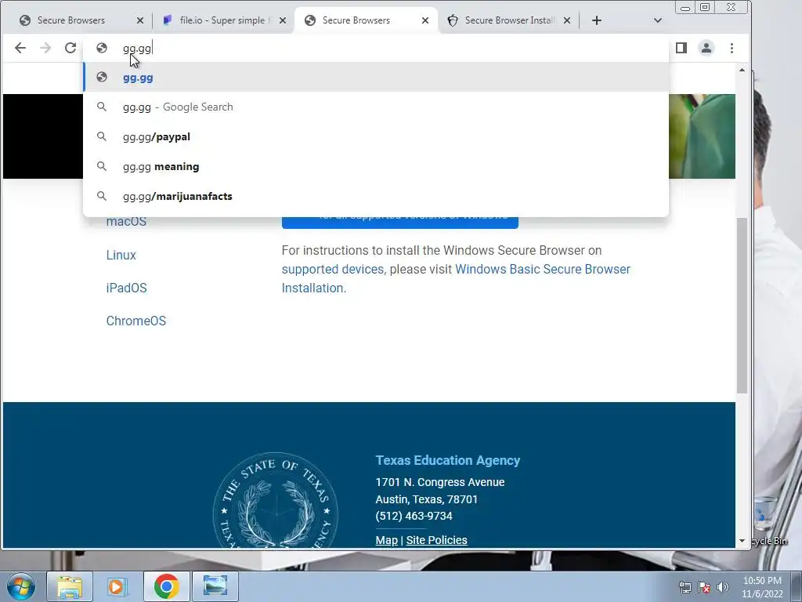The image size is (802, 602).
Task: Expand the tab search dropdown arrow
Action: point(658,20)
